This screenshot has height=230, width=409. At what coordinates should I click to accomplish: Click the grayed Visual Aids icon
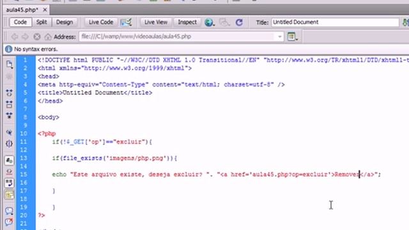224,22
